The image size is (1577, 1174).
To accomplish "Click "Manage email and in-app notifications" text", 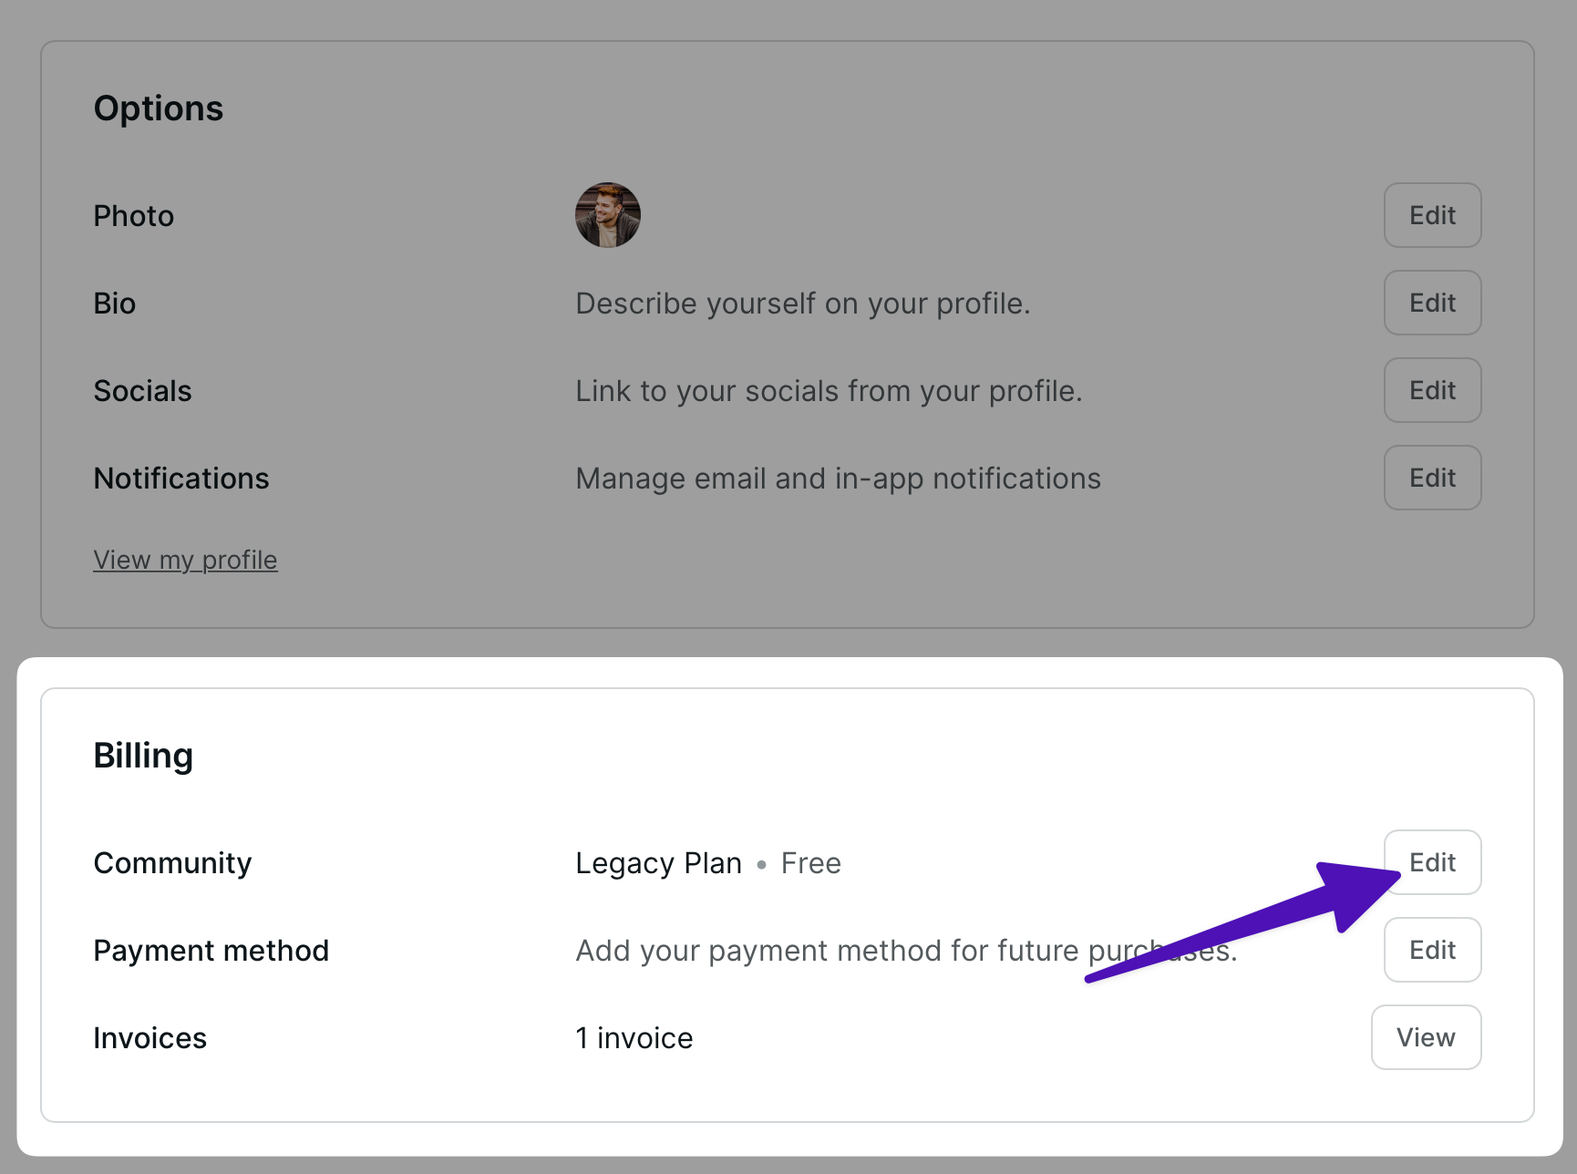I will 838,479.
